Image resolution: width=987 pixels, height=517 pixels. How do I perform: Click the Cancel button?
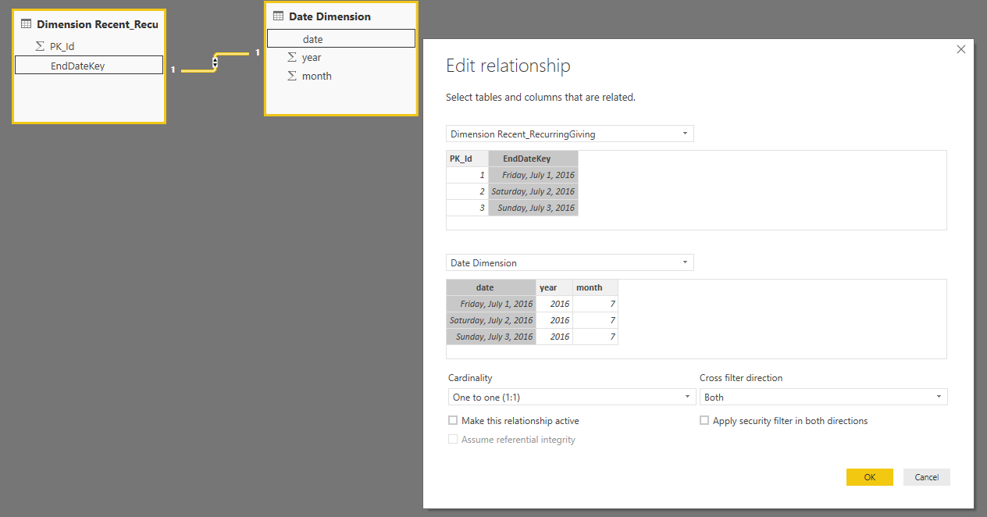[927, 477]
